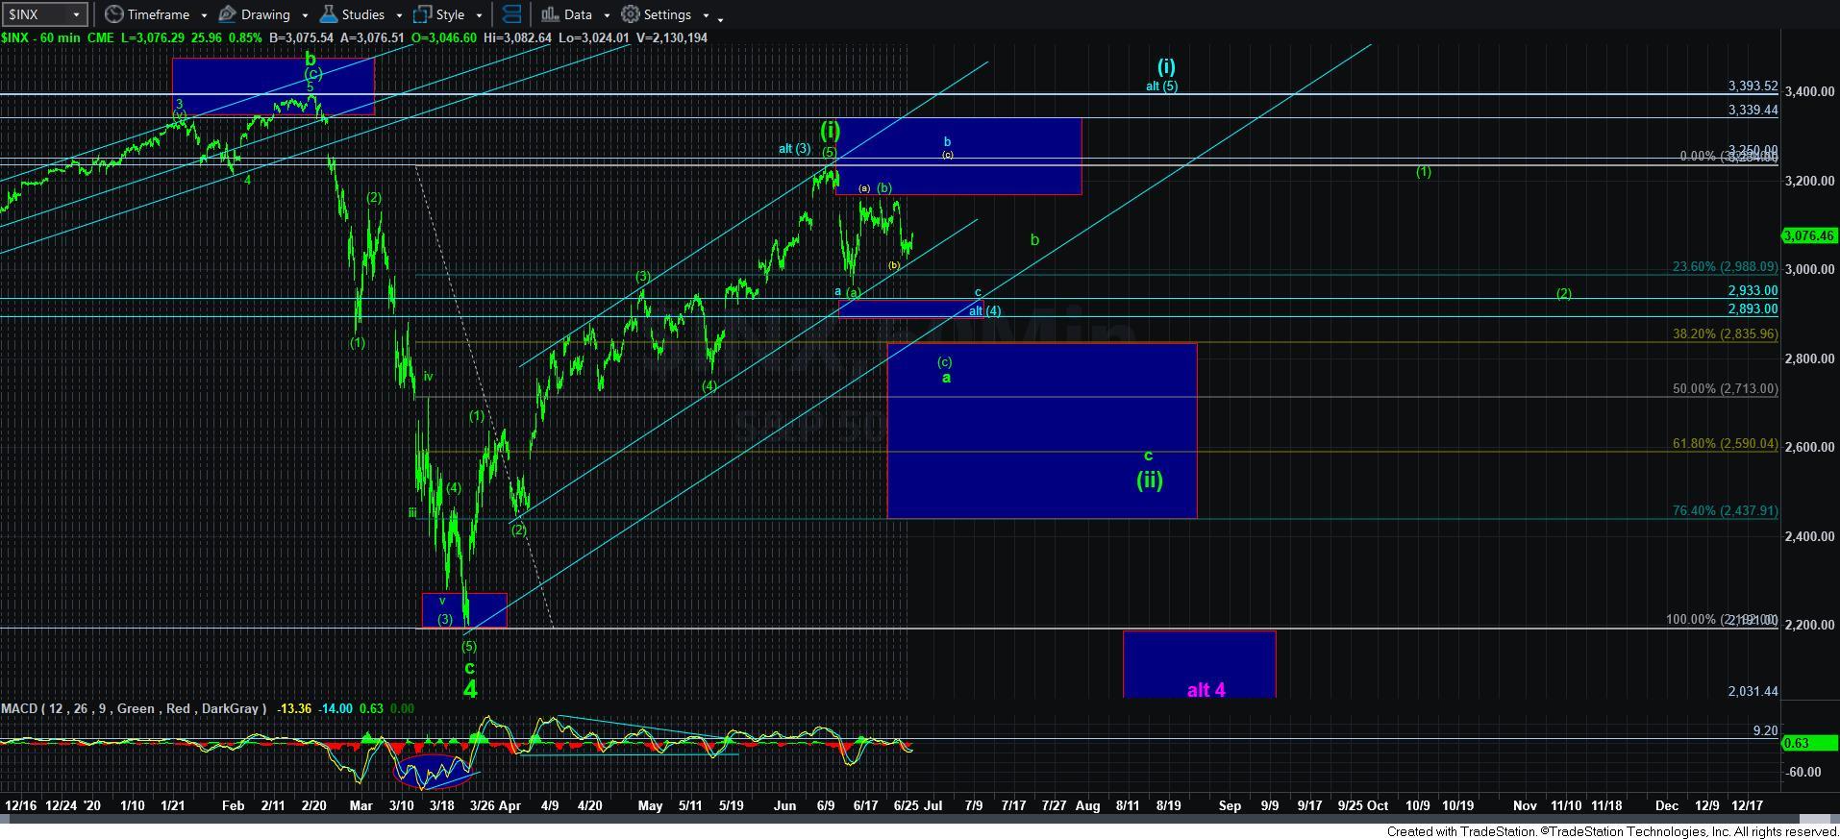Click the 2,031.44 price level label
The width and height of the screenshot is (1840, 839).
point(1753,691)
